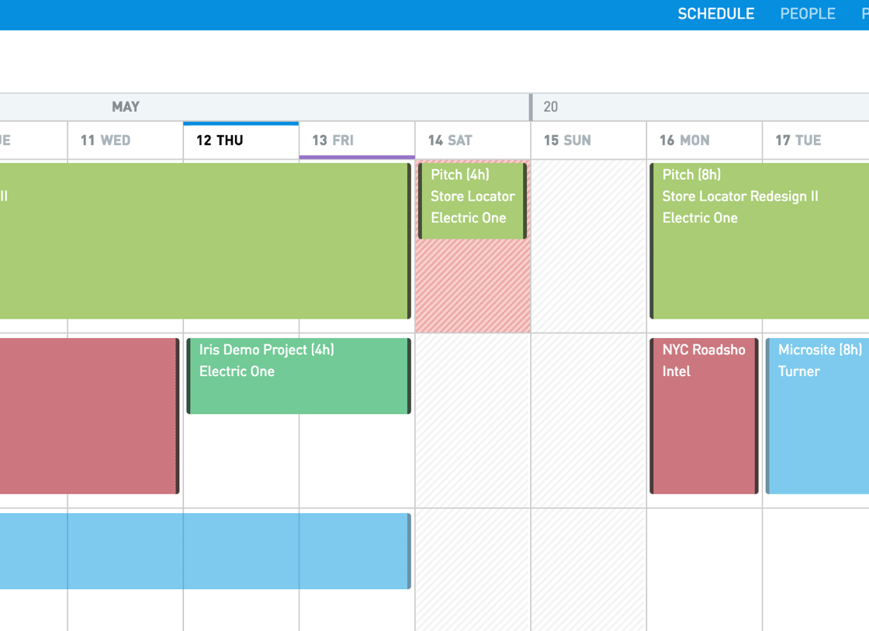Image resolution: width=869 pixels, height=631 pixels.
Task: Open the Pitch (8h) Store Locator Redesign booking
Action: (x=760, y=241)
